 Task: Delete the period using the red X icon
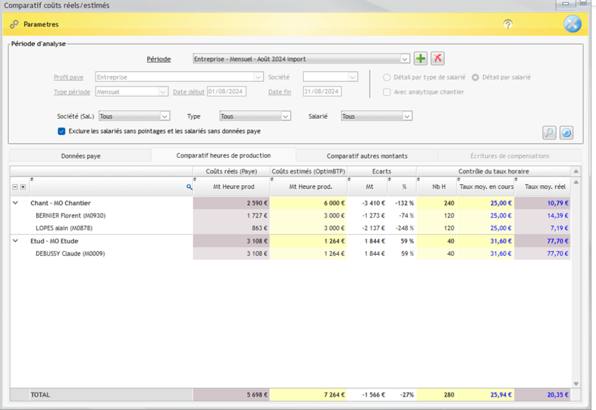pyautogui.click(x=437, y=58)
